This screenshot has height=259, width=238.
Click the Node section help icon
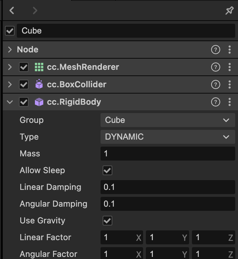216,50
